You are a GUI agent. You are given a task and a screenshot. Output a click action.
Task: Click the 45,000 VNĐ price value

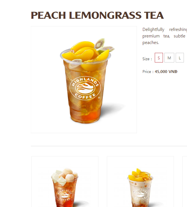tap(166, 72)
